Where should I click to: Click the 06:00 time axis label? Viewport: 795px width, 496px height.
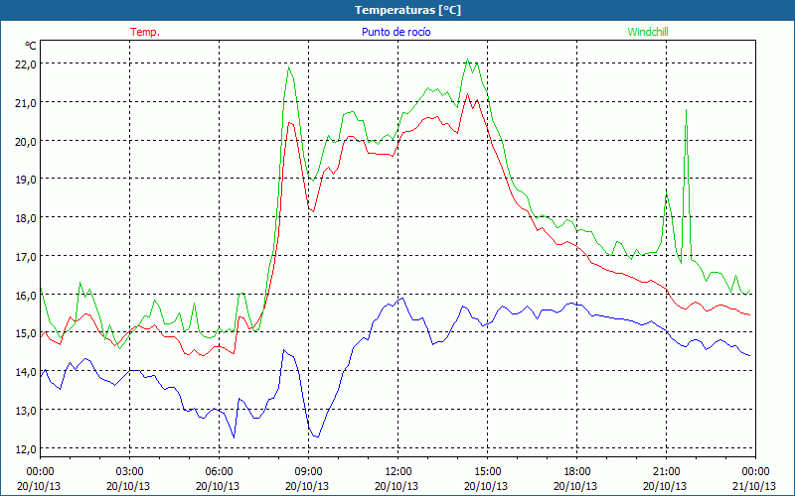(219, 471)
